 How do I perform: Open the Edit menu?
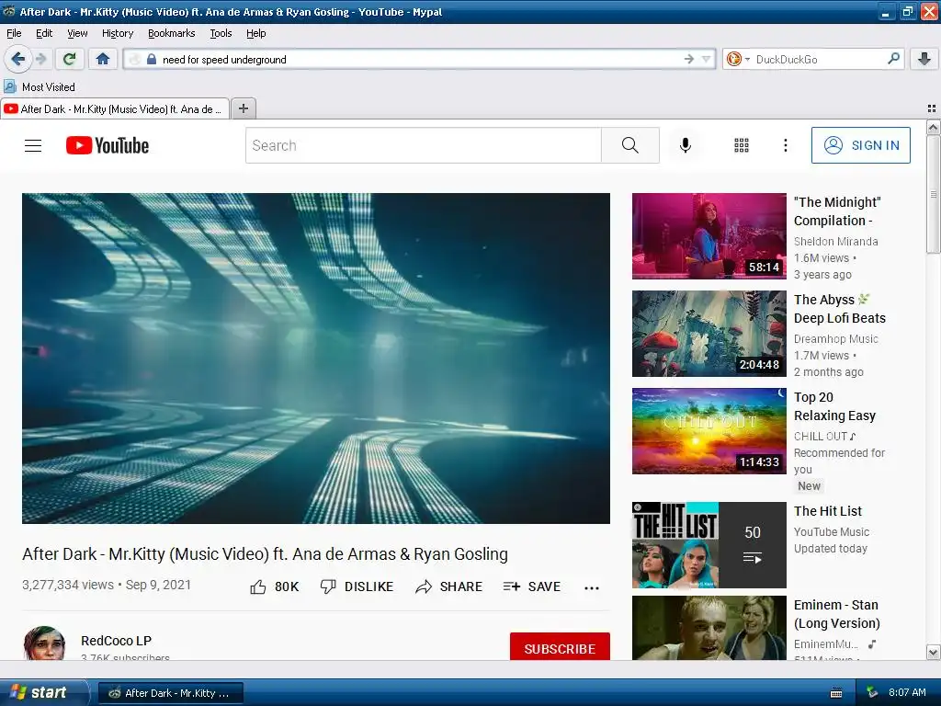point(44,33)
